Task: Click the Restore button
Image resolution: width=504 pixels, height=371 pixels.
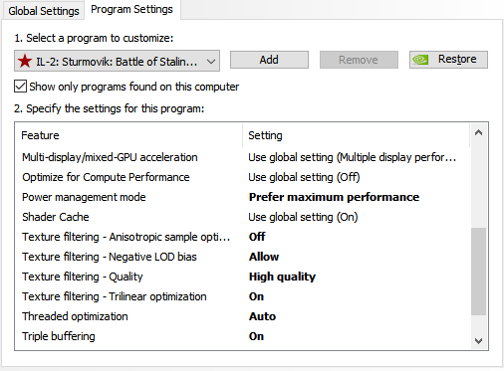Action: (x=448, y=60)
